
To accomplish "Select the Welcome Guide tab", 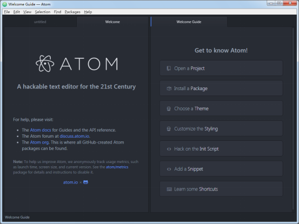I will click(189, 22).
